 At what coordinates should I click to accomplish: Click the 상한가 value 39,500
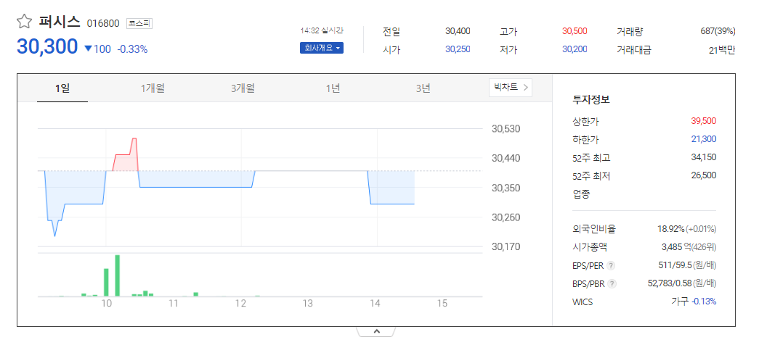704,121
